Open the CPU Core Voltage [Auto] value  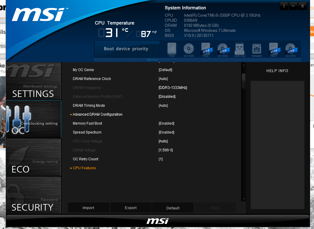point(163,141)
